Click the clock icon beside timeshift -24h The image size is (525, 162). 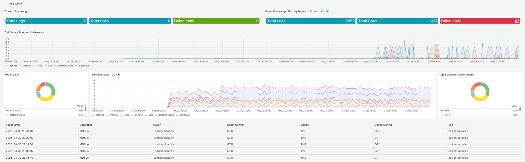pyautogui.click(x=311, y=11)
